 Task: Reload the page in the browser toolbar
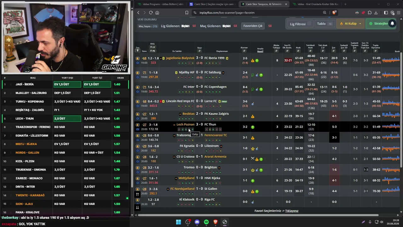[151, 13]
